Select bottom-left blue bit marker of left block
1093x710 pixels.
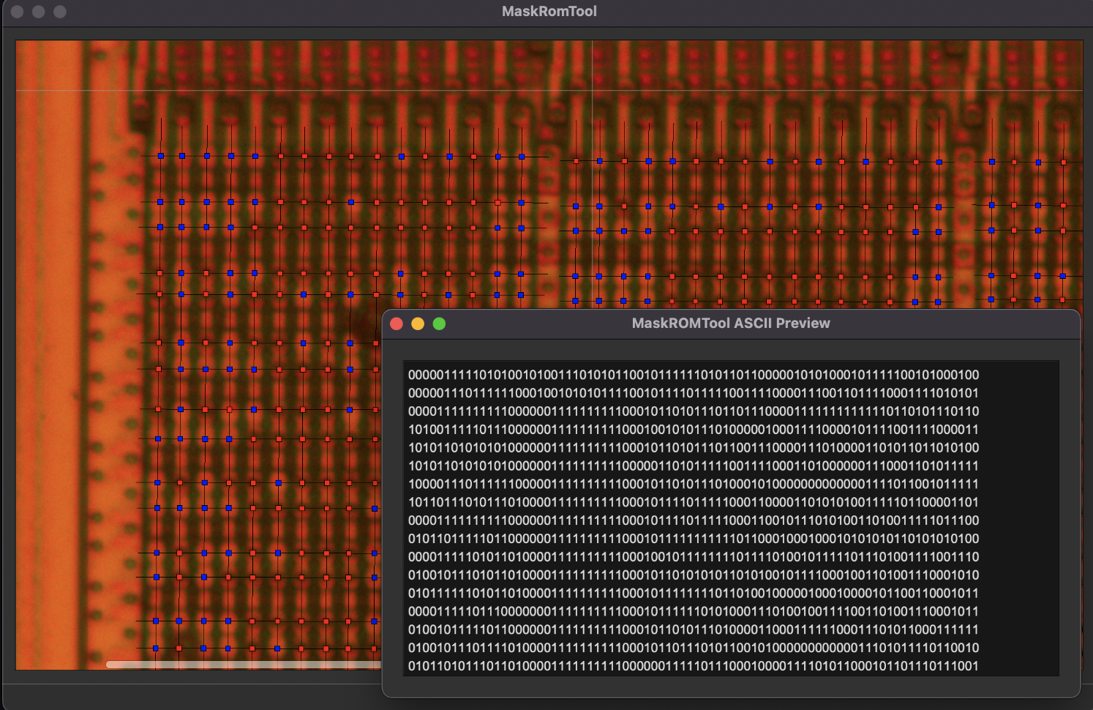156,649
